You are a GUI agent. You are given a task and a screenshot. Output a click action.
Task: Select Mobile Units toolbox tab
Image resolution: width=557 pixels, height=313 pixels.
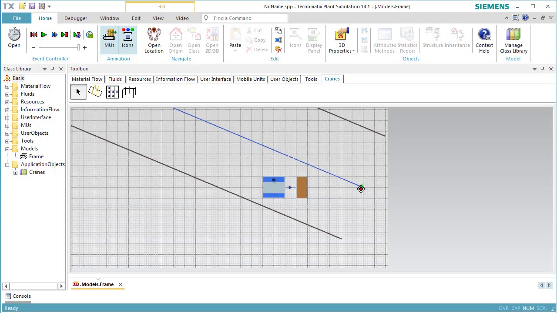click(251, 79)
